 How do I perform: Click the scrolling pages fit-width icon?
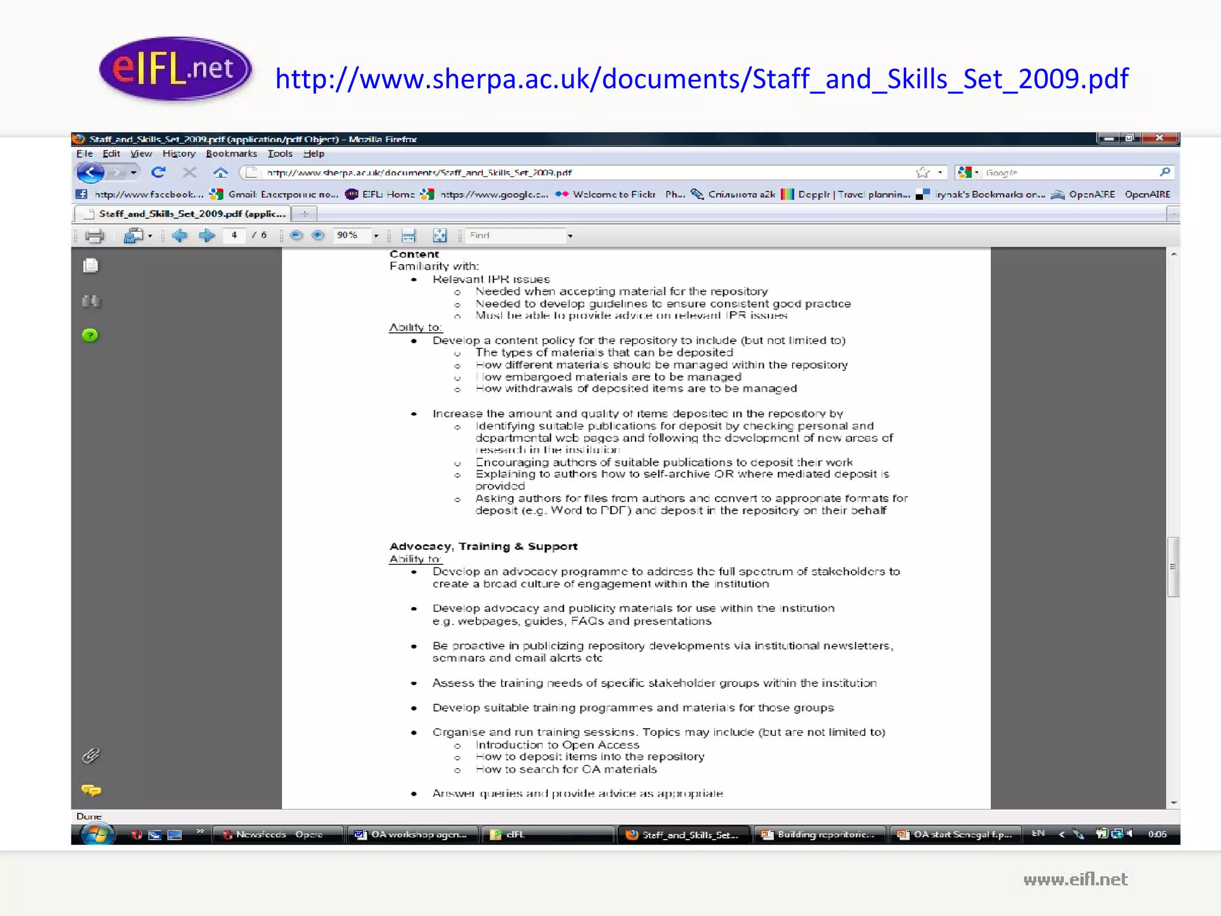tap(408, 236)
